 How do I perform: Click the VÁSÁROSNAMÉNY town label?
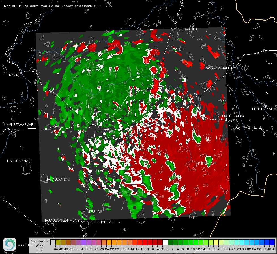pos(220,68)
